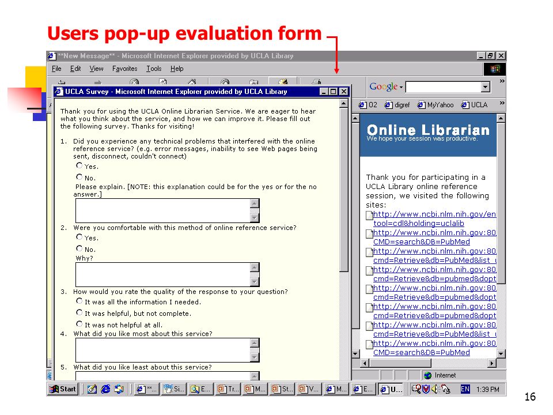Choose 'It was not helpful at all'
This screenshot has width=553, height=415.
click(79, 324)
